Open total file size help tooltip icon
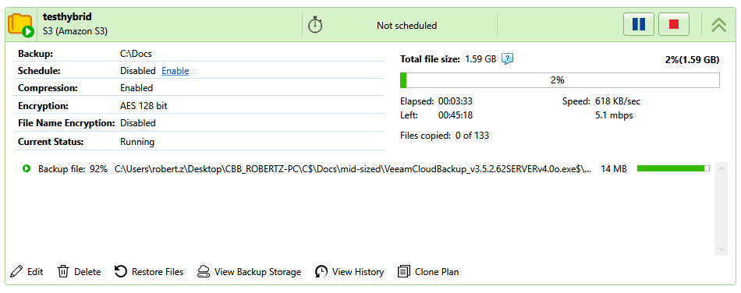Image resolution: width=741 pixels, height=293 pixels. point(508,59)
